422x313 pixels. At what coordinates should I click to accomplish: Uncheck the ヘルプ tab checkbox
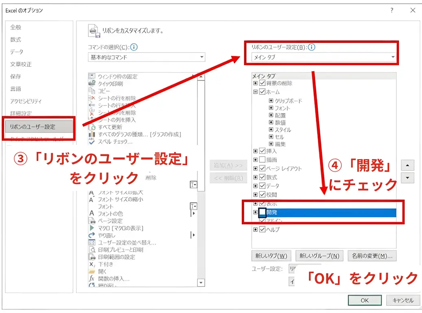point(262,229)
